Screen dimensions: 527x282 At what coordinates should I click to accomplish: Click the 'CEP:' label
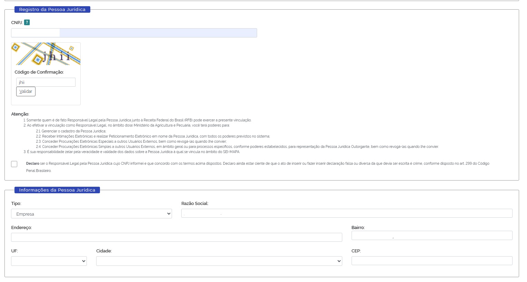[x=356, y=251]
